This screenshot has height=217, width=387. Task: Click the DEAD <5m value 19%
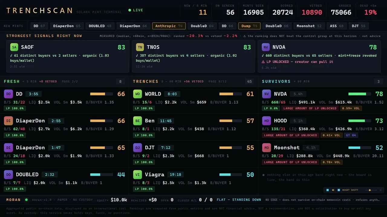370,12
